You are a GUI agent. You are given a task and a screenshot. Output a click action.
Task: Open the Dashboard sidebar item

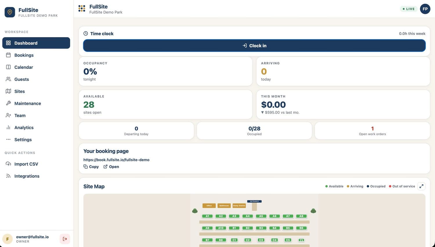(x=36, y=43)
